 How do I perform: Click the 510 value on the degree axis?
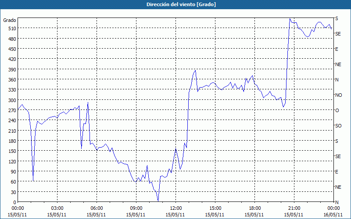[13, 28]
